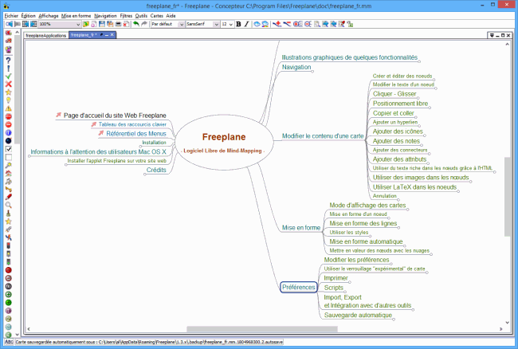Select the Utiliser LaTeX dans les noeuds node
The height and width of the screenshot is (349, 518).
point(414,187)
